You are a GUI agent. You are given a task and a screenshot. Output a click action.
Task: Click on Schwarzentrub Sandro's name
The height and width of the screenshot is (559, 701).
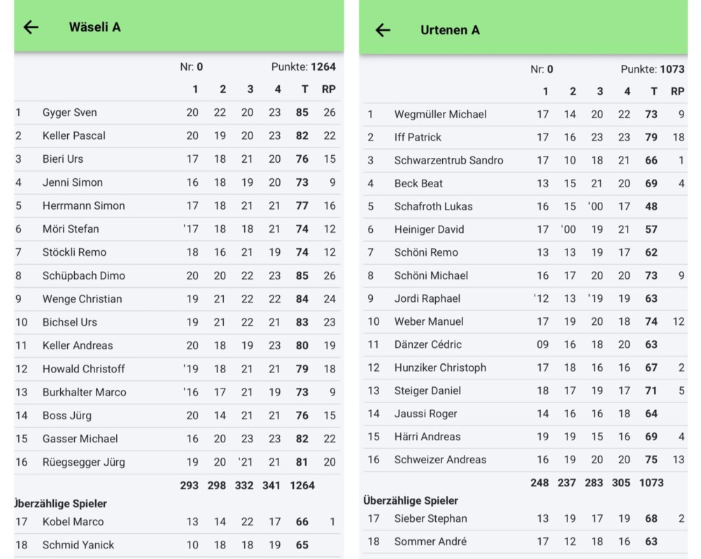(x=448, y=161)
